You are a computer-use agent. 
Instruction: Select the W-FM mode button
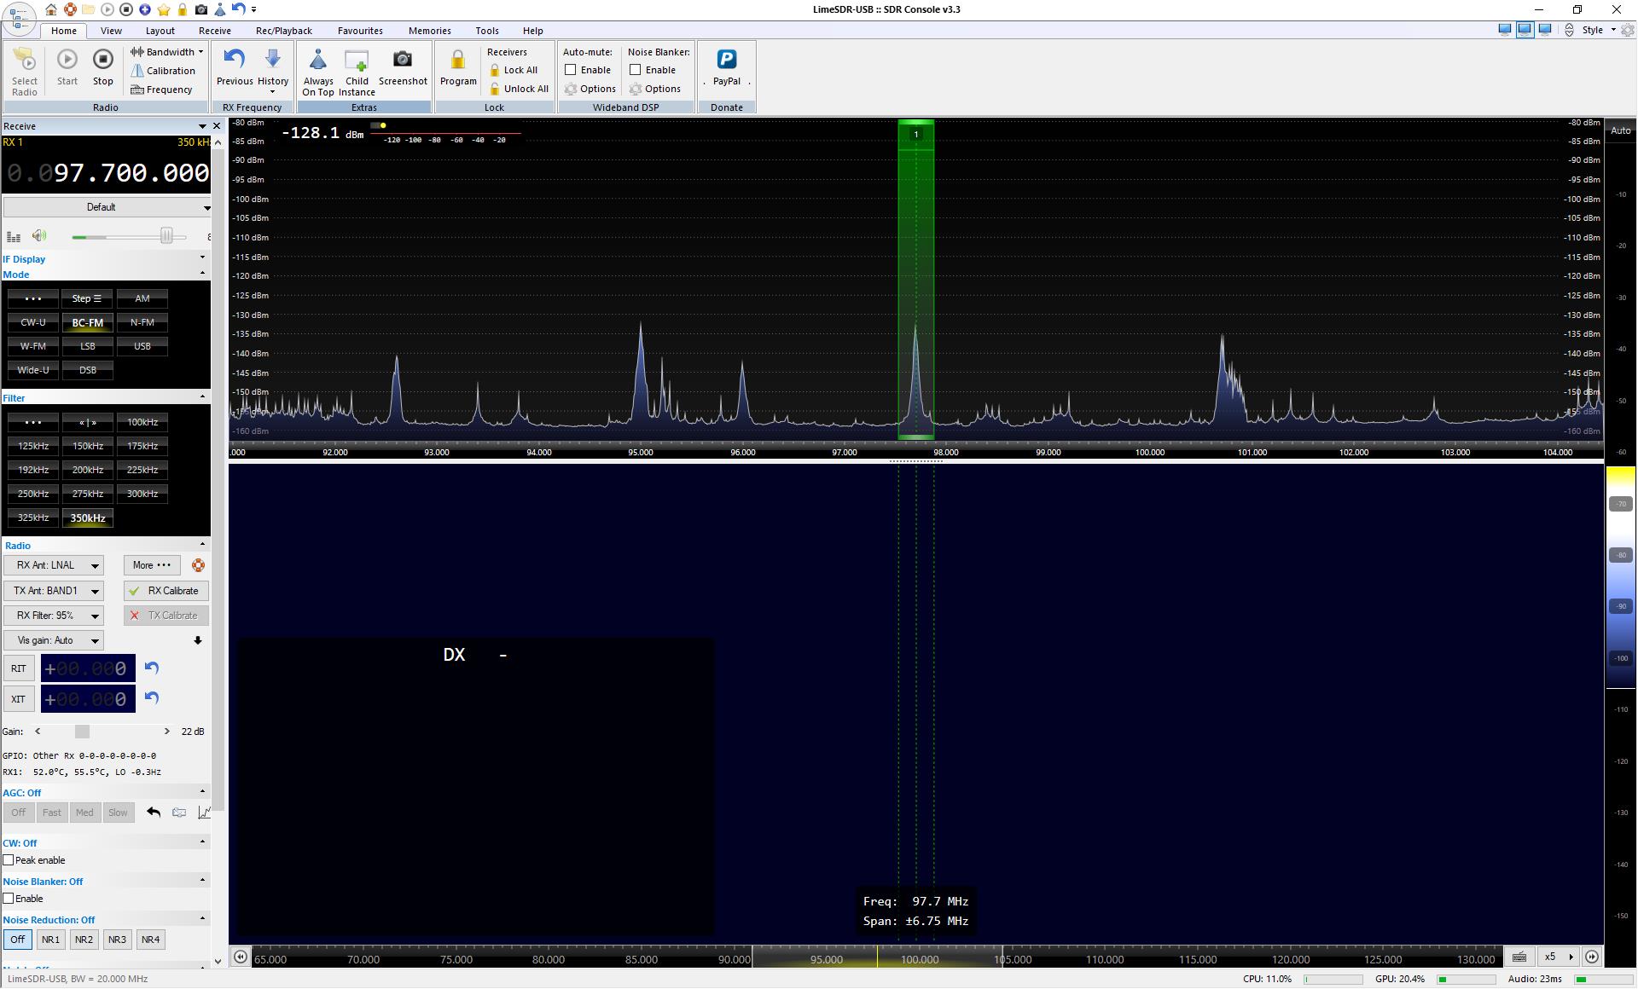33,346
